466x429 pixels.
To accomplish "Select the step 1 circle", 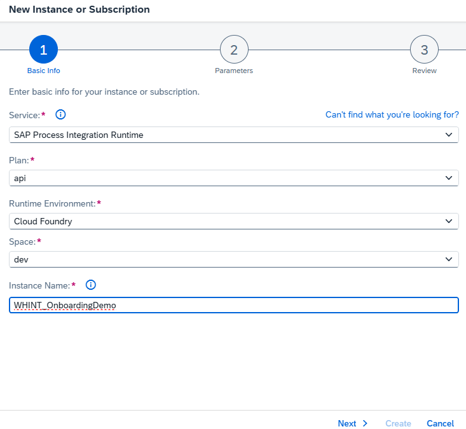I will pos(43,50).
